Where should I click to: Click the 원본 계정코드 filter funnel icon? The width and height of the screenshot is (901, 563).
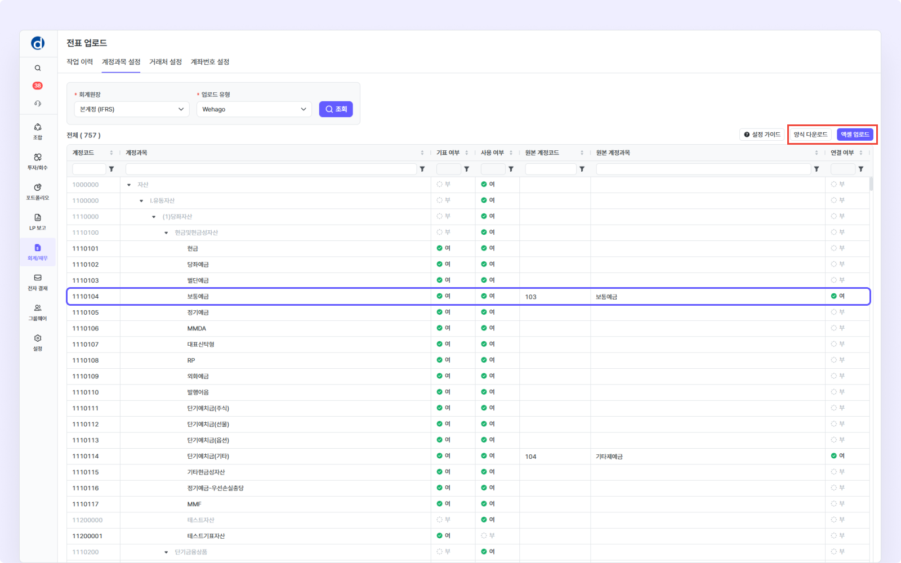[x=582, y=169]
